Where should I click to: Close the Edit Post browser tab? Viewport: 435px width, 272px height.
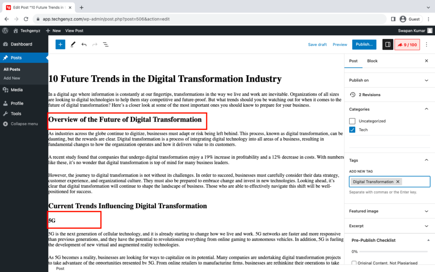pos(70,8)
